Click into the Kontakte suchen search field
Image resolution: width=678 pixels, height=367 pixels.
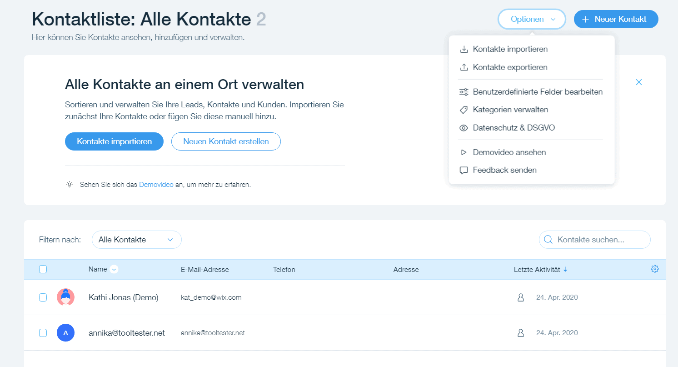click(595, 240)
